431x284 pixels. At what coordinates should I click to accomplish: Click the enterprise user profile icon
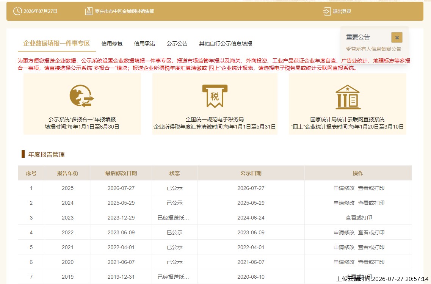tap(89, 11)
